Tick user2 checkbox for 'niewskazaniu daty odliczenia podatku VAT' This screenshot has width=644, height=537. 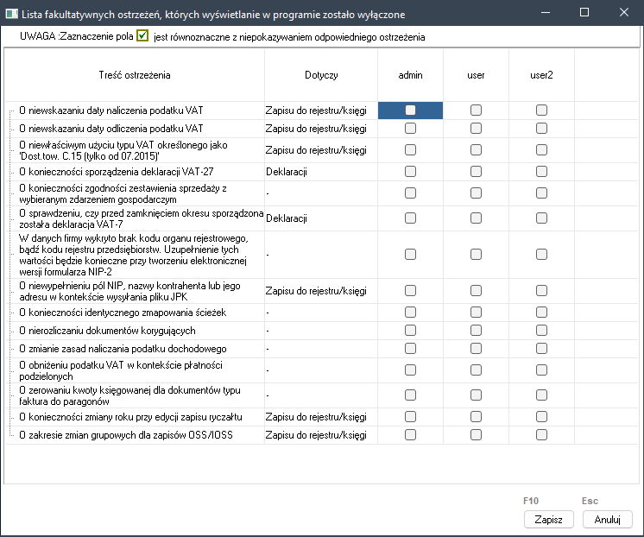point(541,128)
